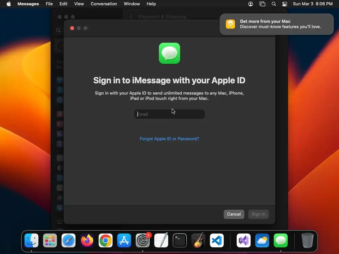
Task: Open the File menu
Action: (x=49, y=4)
